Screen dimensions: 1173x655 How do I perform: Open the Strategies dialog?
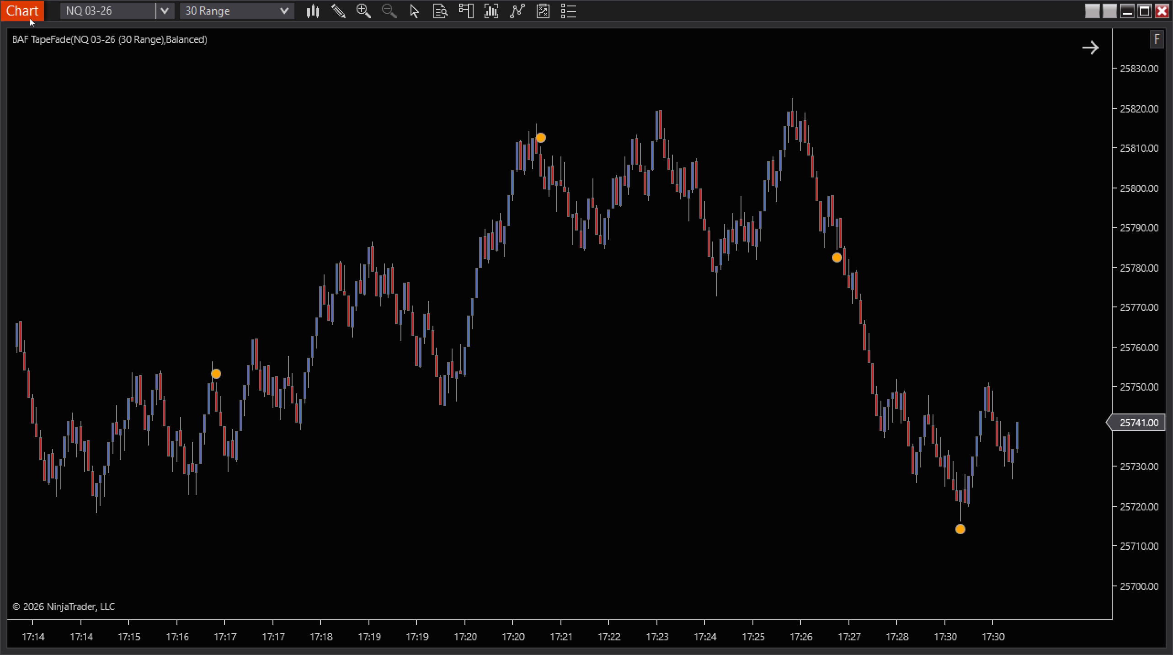tap(543, 11)
